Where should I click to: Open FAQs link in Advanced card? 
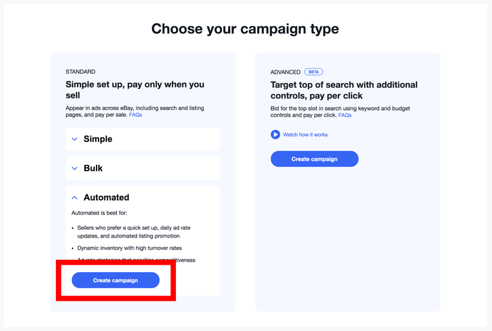coord(345,115)
